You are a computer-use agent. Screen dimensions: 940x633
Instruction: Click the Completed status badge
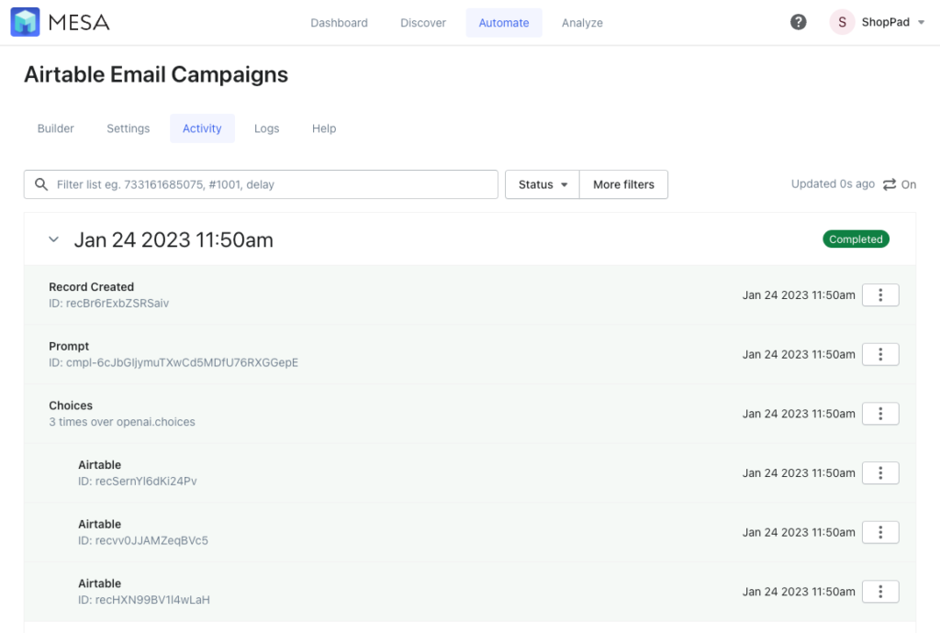(x=856, y=239)
